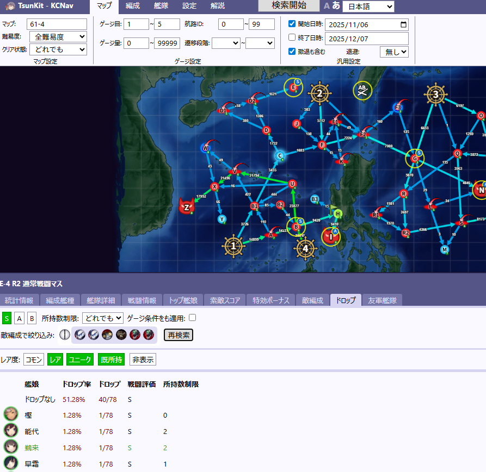Click start point 1 ship-wheel node

[x=233, y=246]
